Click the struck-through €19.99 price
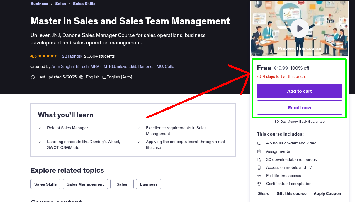 281,68
